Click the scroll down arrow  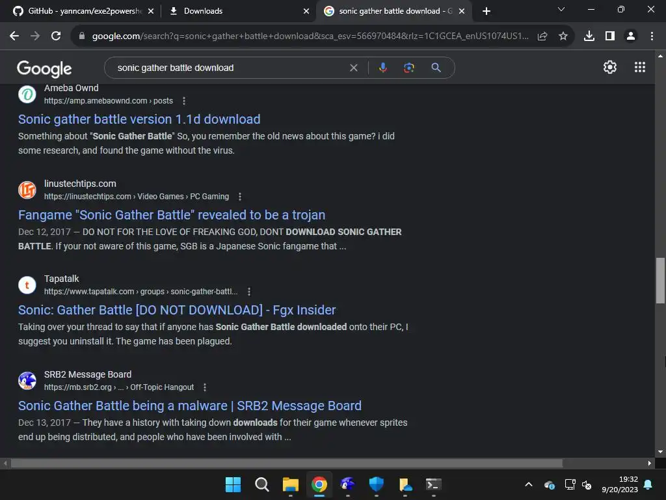pos(660,452)
